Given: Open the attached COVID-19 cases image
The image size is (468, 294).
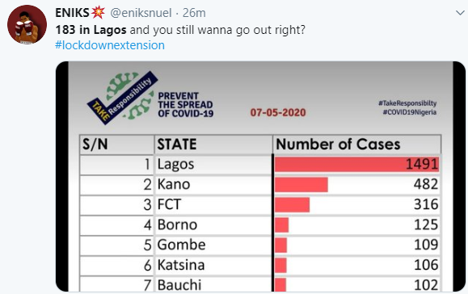Looking at the screenshot, I should tap(260, 176).
